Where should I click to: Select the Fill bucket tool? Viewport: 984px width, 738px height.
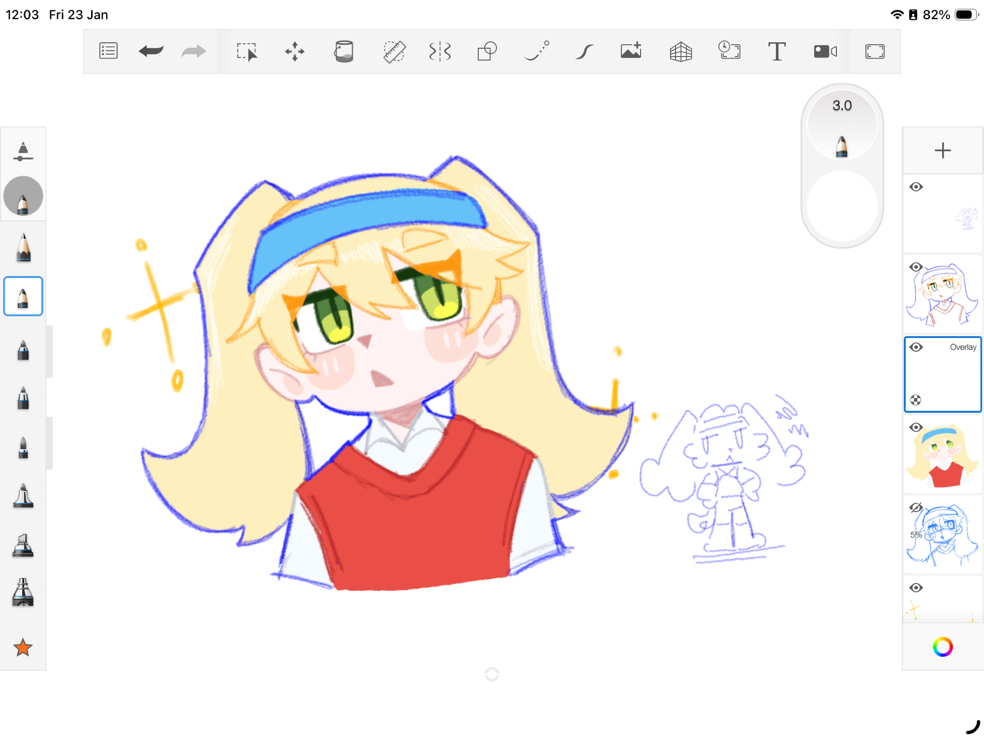(343, 51)
